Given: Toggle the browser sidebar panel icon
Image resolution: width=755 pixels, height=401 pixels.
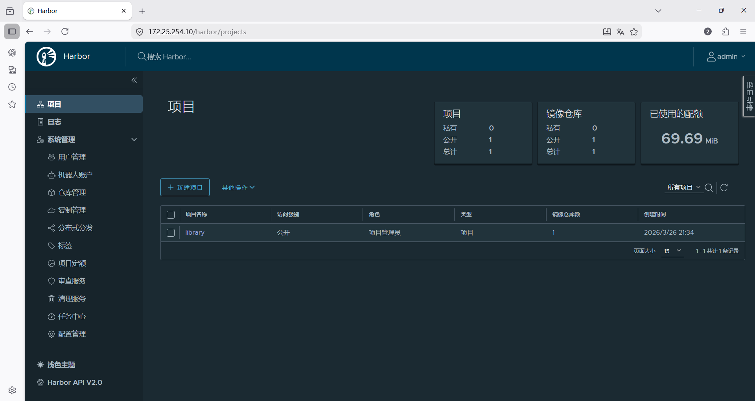Looking at the screenshot, I should (12, 31).
